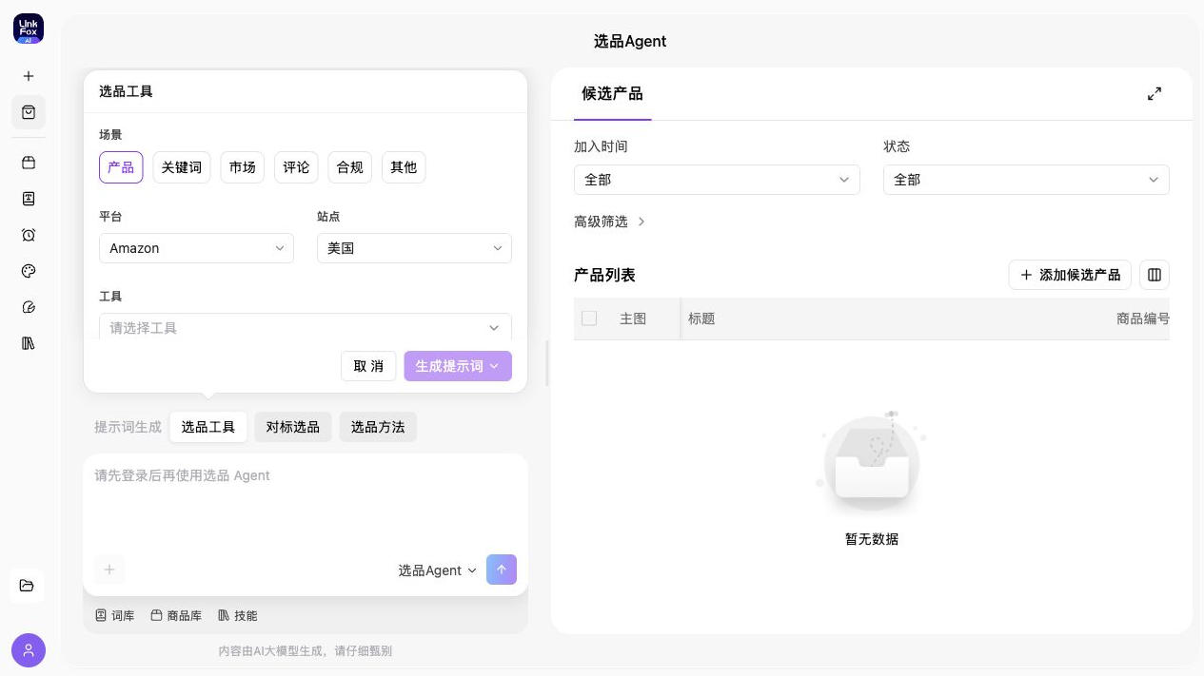Open 词库 below the input box

click(x=115, y=615)
